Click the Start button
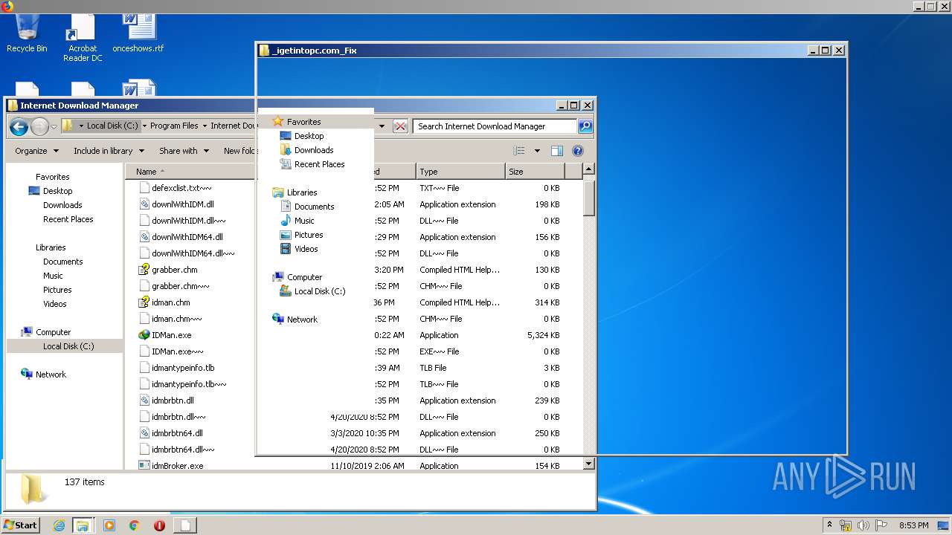 [21, 525]
